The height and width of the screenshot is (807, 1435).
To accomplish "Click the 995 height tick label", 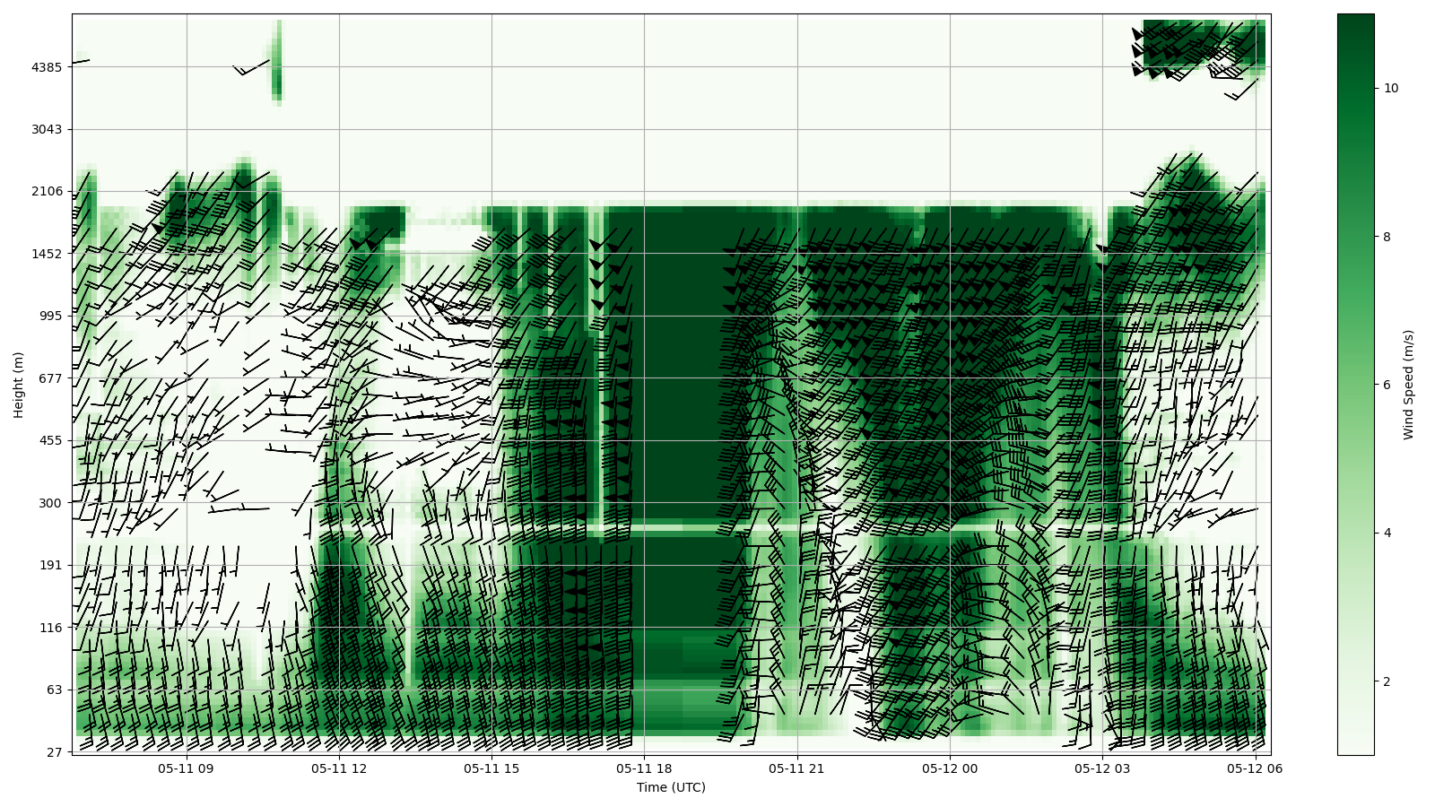I will pos(50,316).
